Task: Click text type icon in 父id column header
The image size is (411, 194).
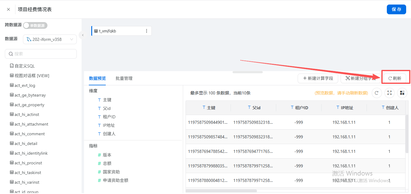Action: [249, 107]
